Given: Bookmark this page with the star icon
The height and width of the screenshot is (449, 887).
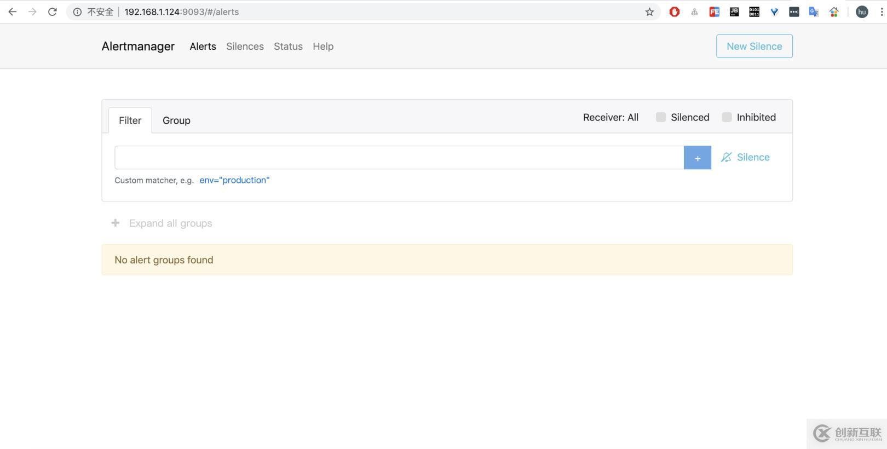Looking at the screenshot, I should point(649,11).
